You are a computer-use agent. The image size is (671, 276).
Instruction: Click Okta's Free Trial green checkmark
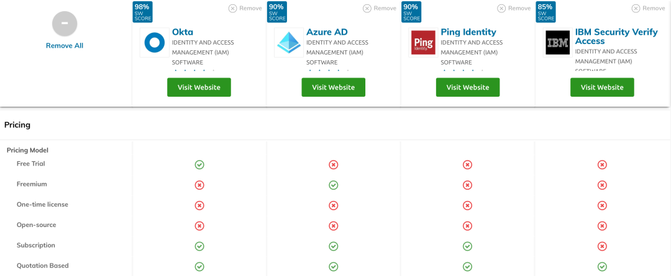(x=199, y=164)
